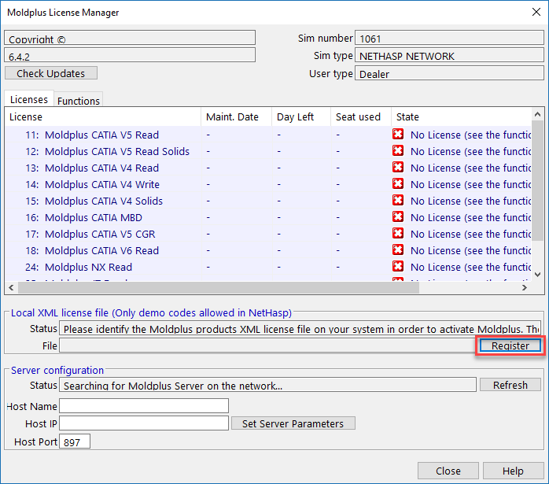Click the horizontal scrollbar right arrow
This screenshot has height=484, width=549.
tap(524, 287)
